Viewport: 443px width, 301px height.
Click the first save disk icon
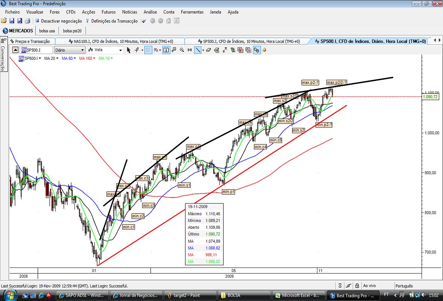tap(12, 21)
